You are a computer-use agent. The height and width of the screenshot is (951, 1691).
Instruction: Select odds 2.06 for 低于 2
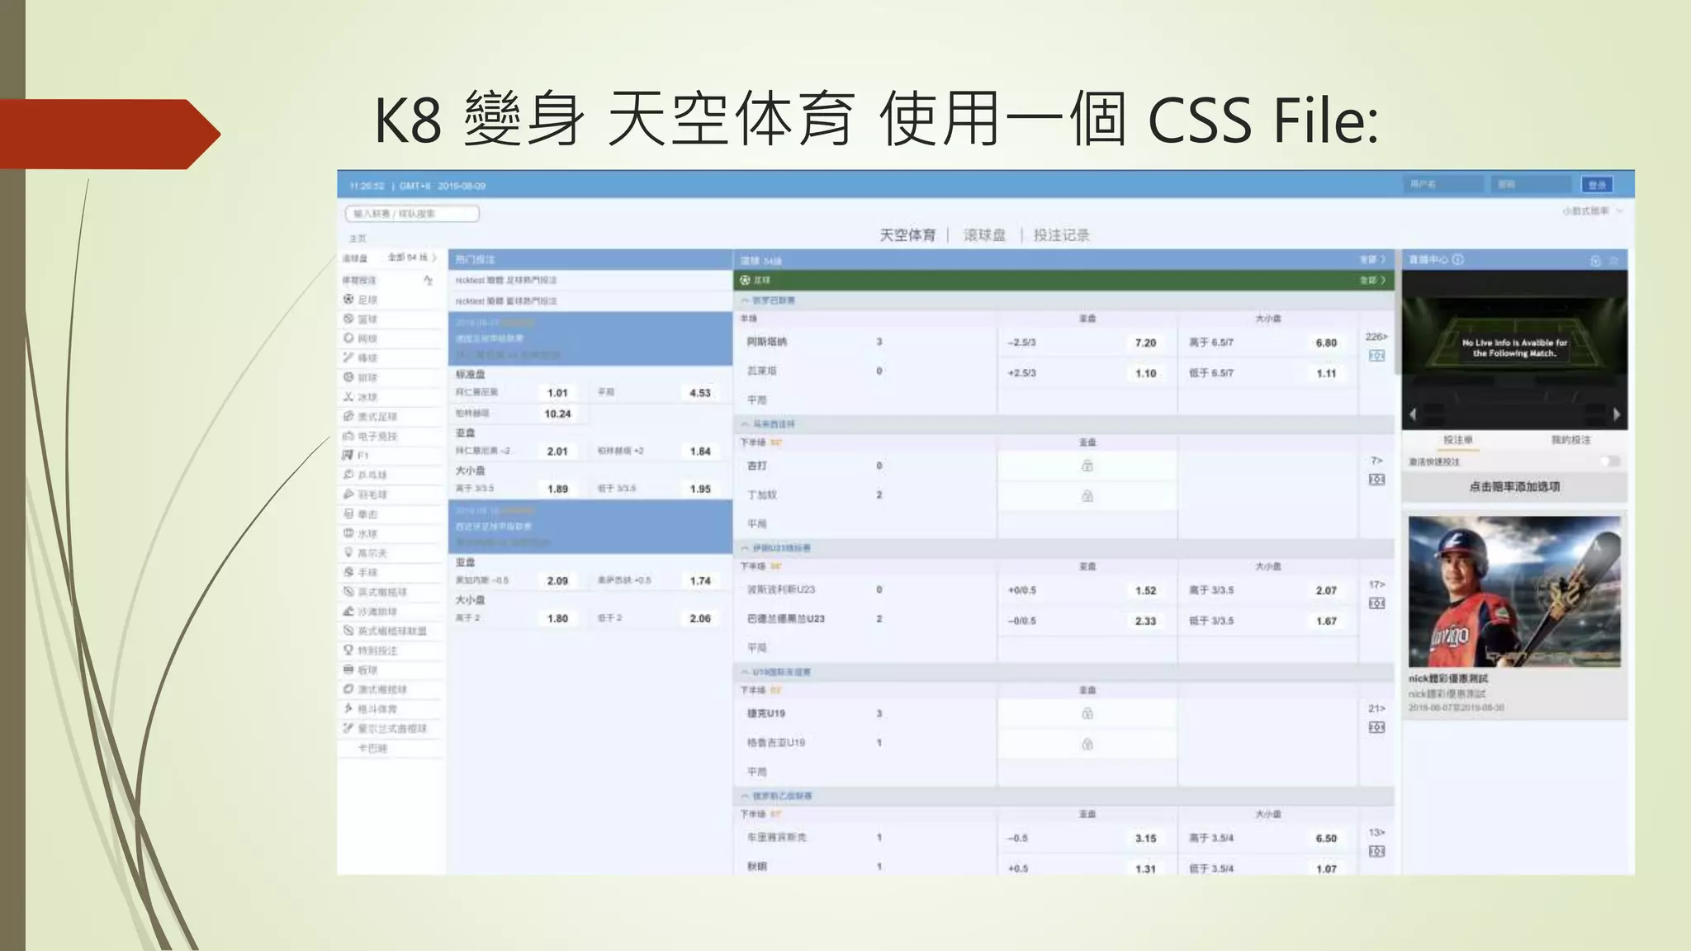(x=700, y=618)
